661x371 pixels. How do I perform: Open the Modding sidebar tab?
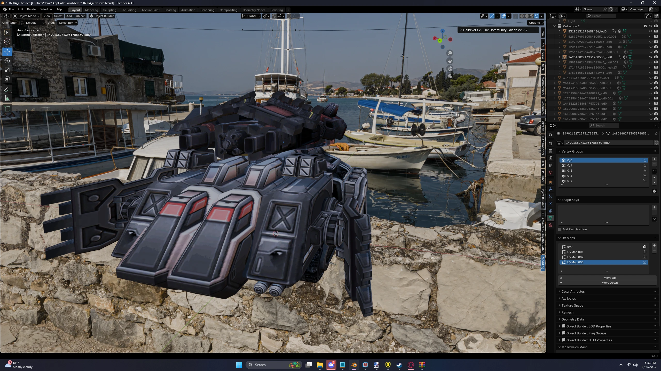pos(543,263)
